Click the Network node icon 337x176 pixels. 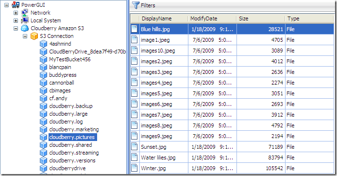click(25, 13)
